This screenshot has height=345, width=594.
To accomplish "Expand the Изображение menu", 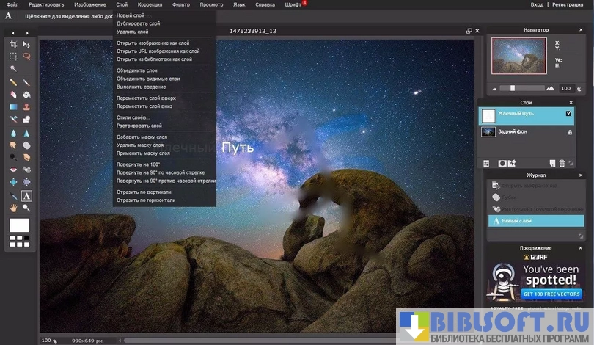I will click(x=89, y=4).
